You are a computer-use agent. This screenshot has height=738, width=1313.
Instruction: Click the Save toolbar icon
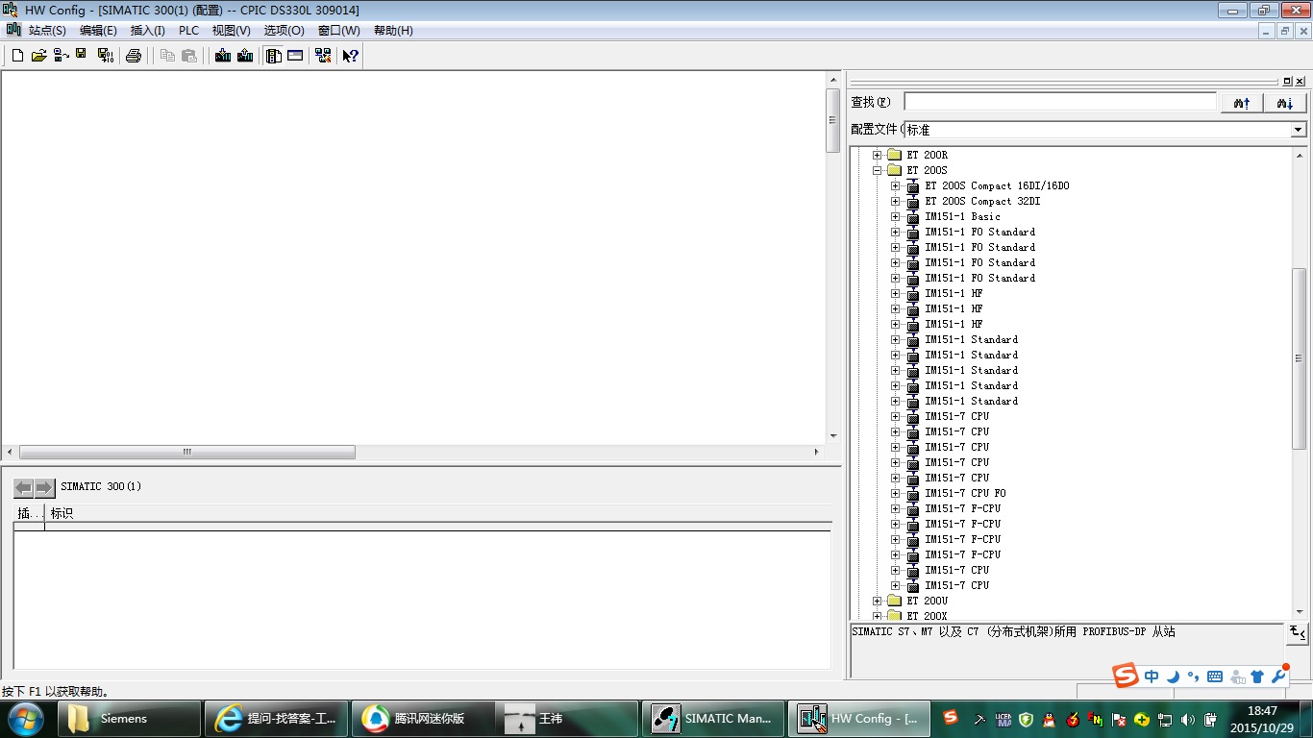coord(81,56)
